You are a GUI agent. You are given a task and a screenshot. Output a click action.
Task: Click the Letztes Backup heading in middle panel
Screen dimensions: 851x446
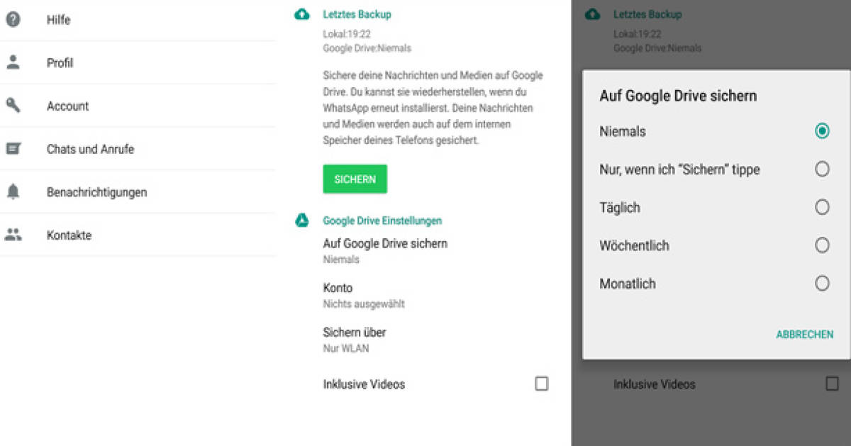(x=357, y=14)
